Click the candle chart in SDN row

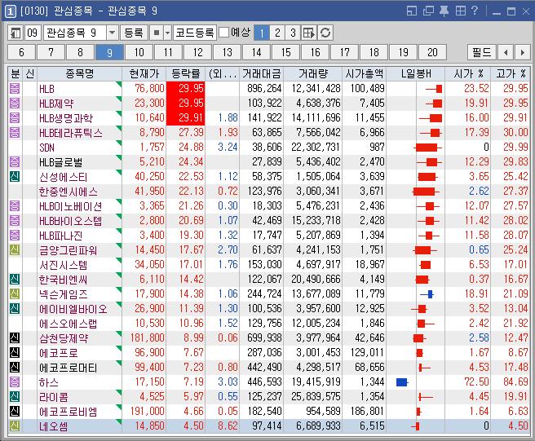click(427, 148)
